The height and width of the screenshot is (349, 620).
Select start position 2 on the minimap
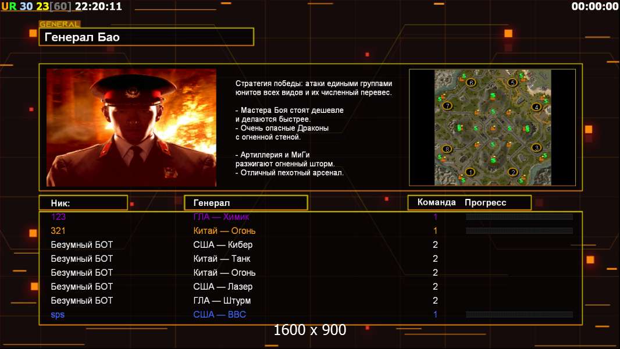(513, 172)
